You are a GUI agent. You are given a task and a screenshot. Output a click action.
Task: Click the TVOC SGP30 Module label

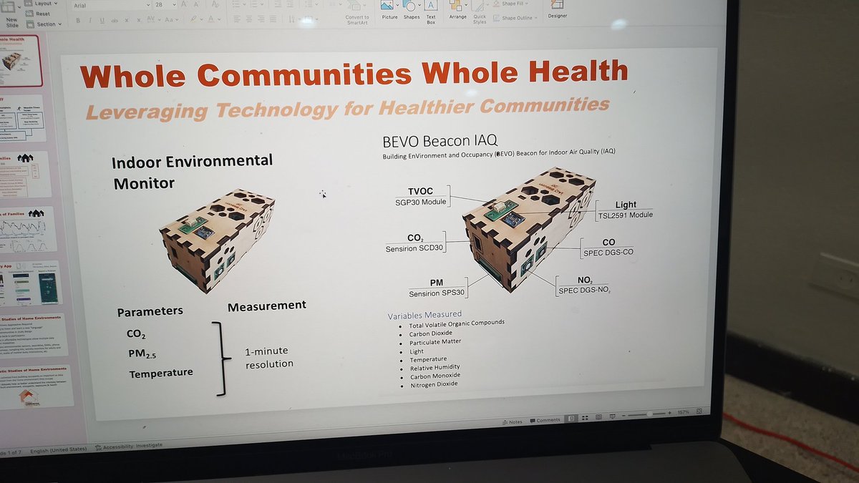(x=422, y=196)
